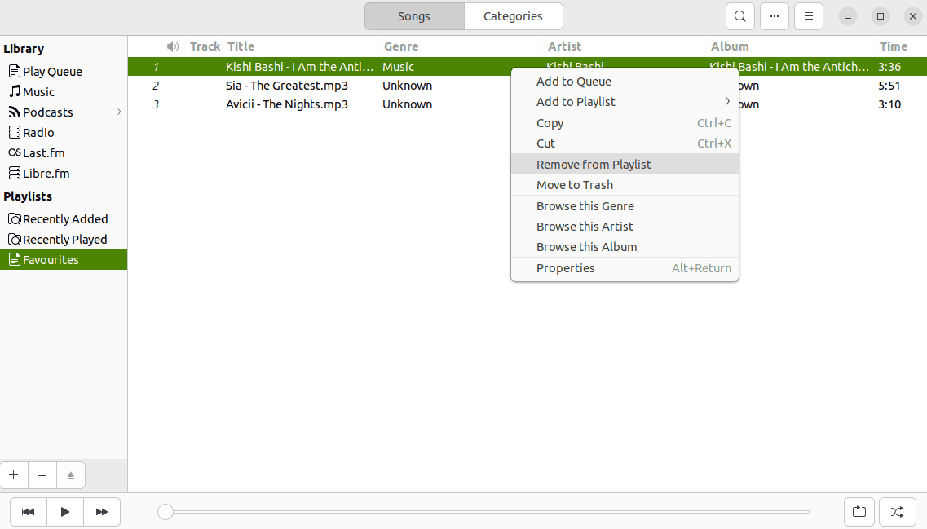Open the three-dot overflow menu

pyautogui.click(x=774, y=15)
